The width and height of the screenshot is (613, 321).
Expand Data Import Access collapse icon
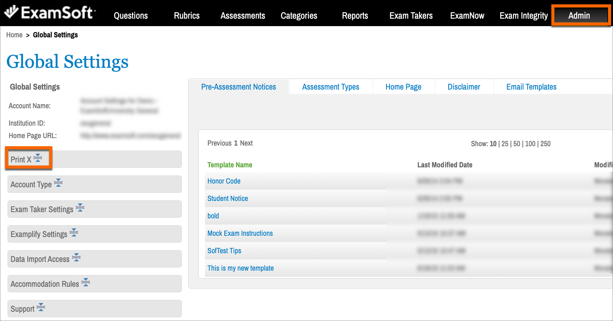76,257
